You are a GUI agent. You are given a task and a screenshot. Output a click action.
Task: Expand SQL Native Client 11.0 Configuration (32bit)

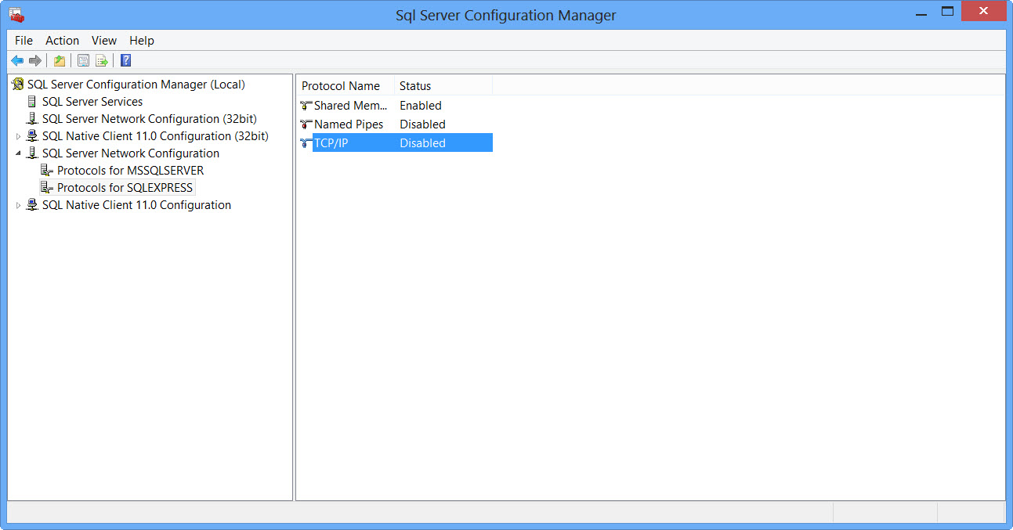[18, 135]
